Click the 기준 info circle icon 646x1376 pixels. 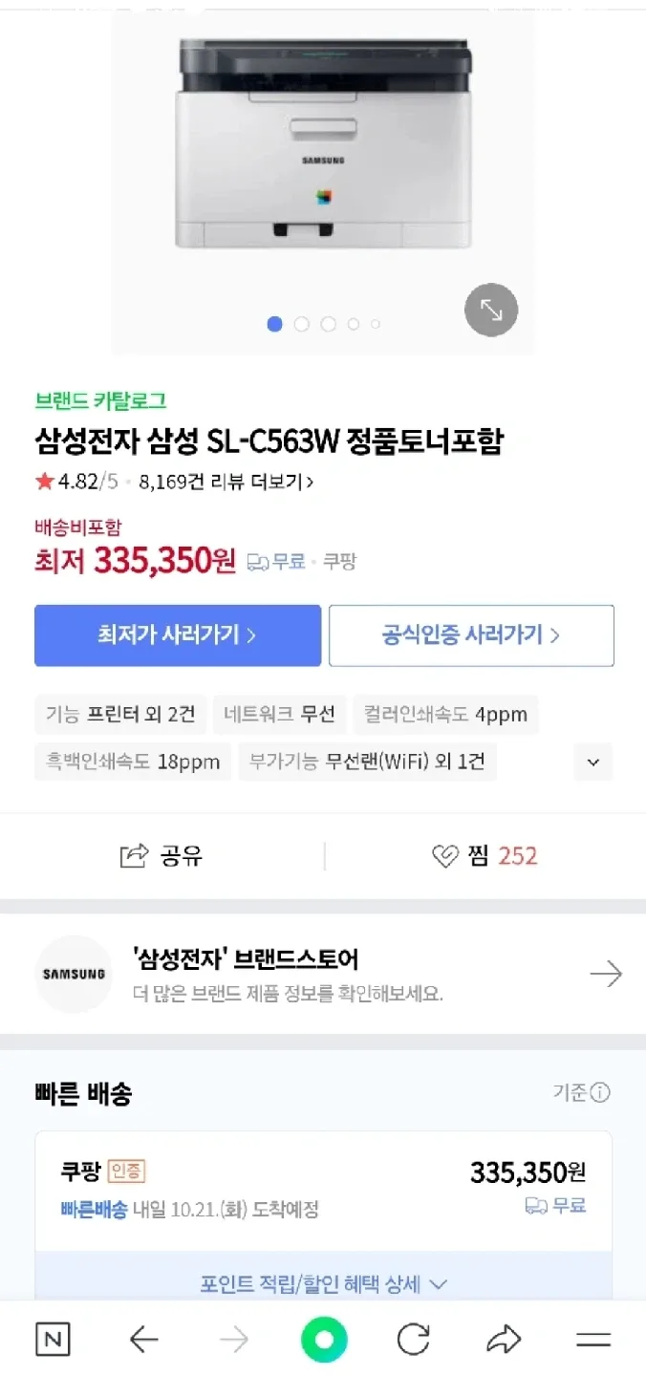point(600,1092)
